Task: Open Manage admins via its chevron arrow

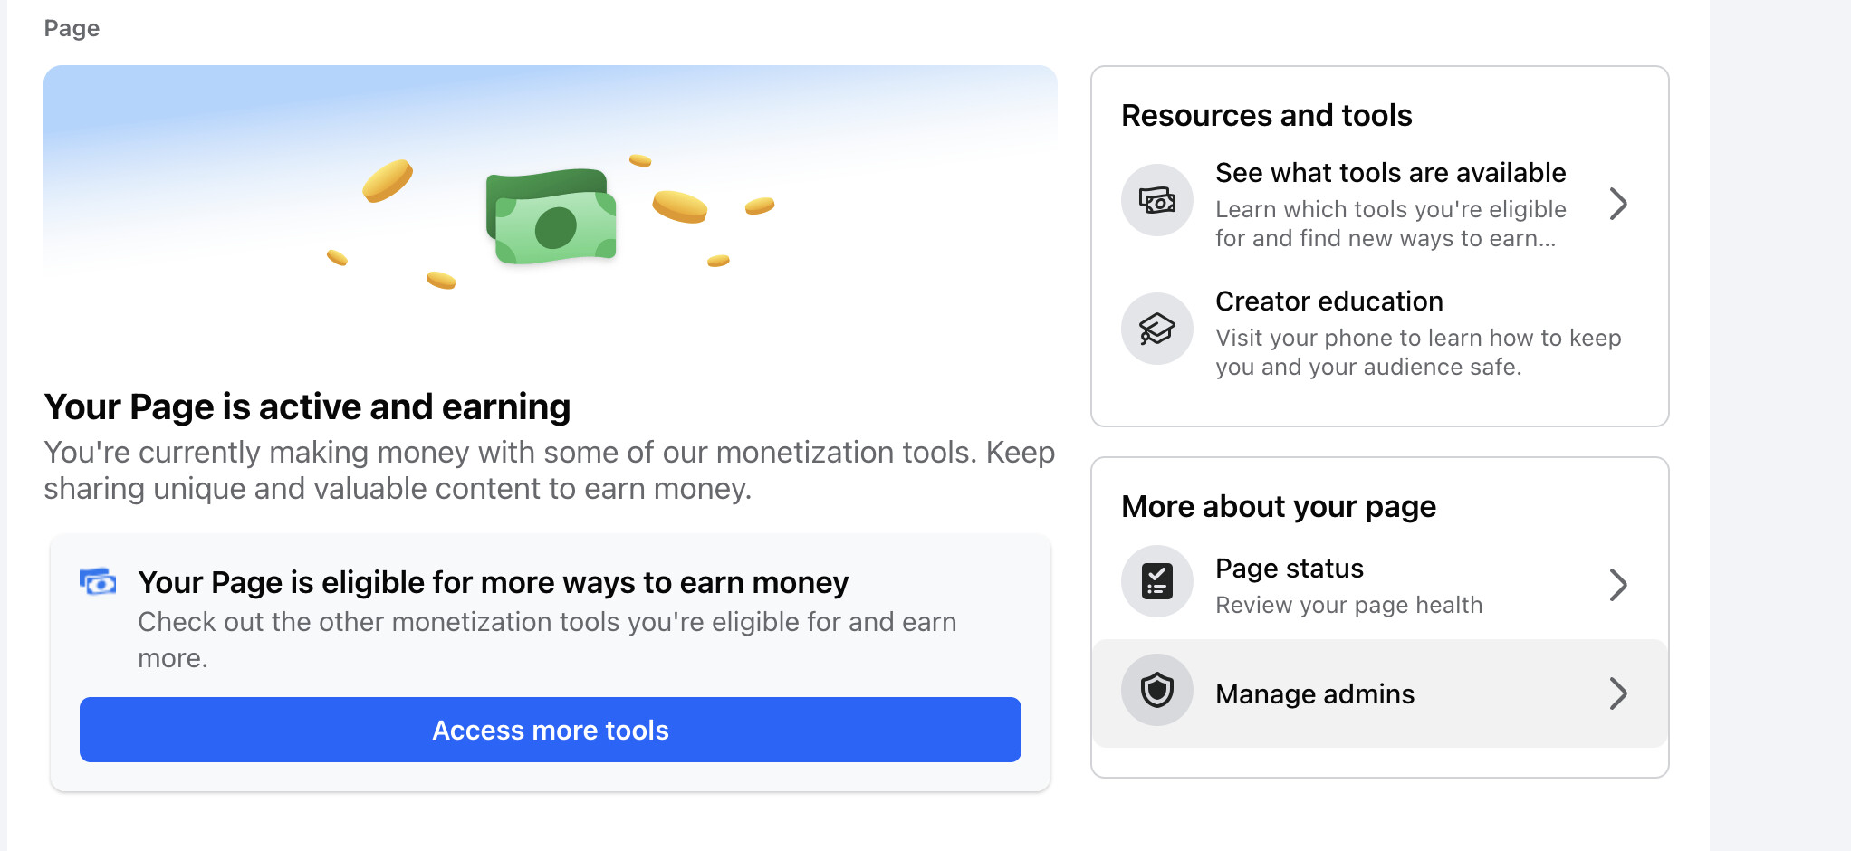Action: click(1618, 693)
